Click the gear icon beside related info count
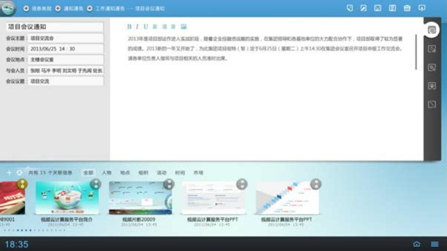447x251 pixels. click(19, 173)
